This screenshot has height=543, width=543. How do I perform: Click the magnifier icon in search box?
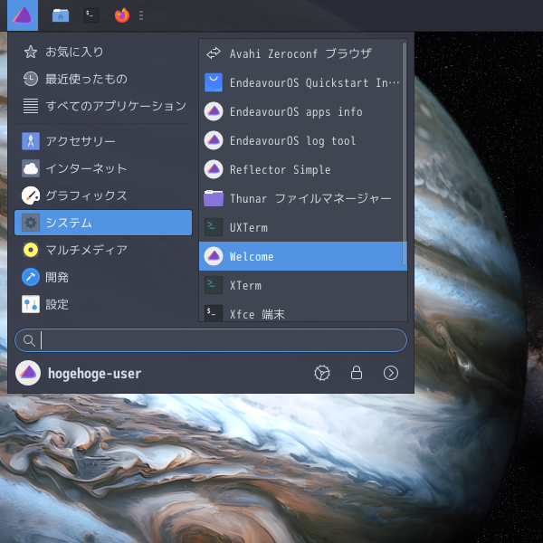tap(29, 341)
